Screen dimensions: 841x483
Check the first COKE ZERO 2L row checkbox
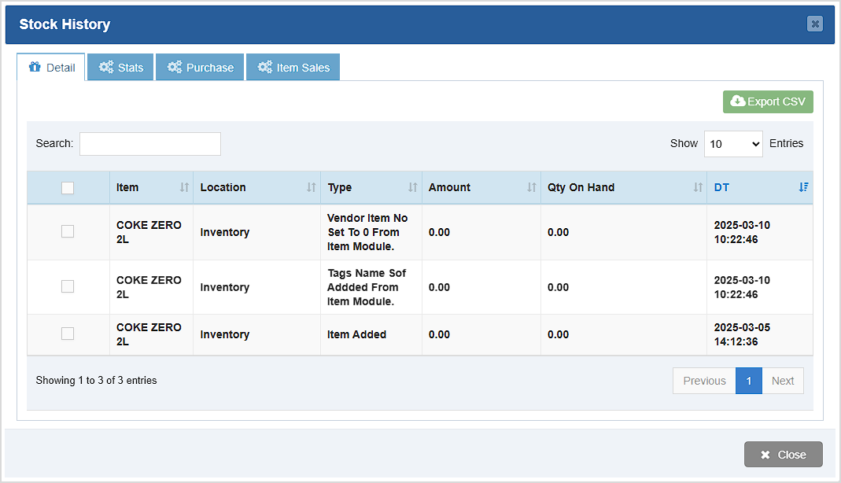(68, 231)
